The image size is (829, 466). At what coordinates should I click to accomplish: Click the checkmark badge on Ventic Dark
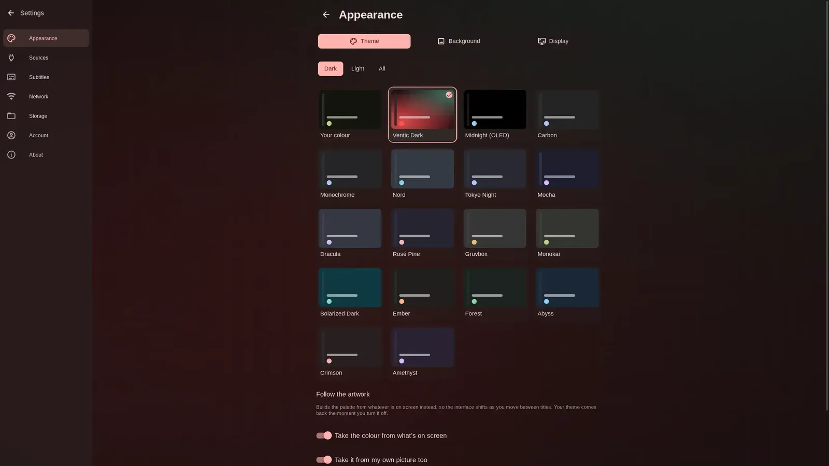[449, 95]
